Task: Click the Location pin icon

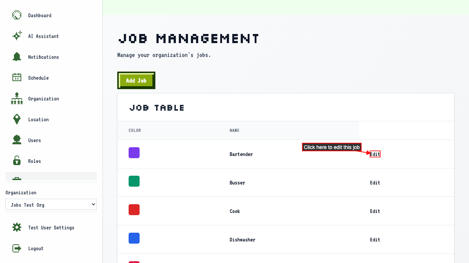Action: click(17, 119)
